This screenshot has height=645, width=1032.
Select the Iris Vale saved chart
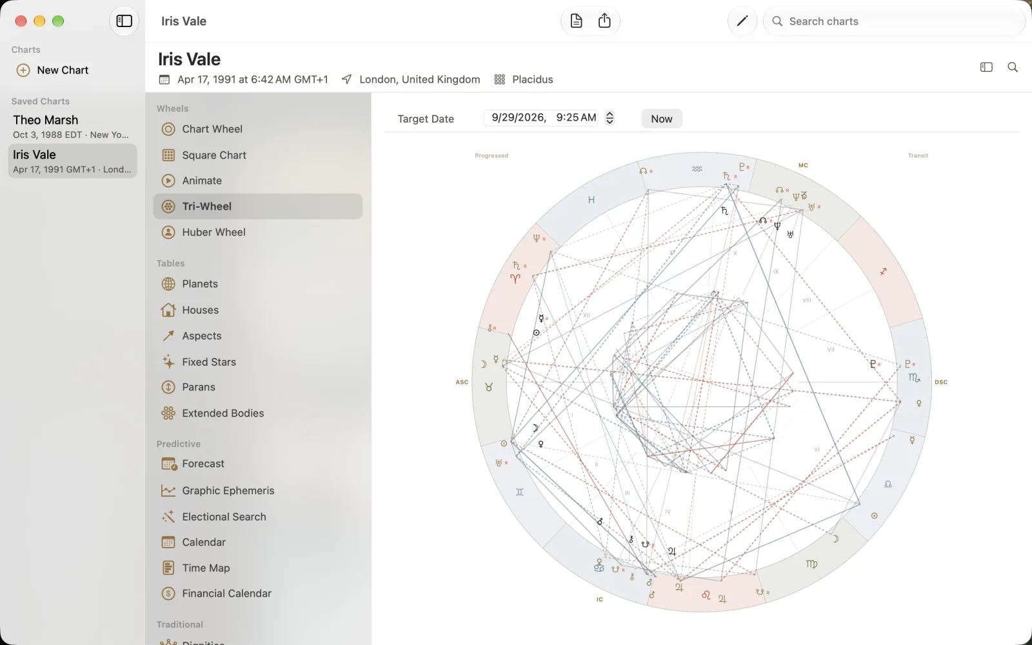[x=72, y=161]
